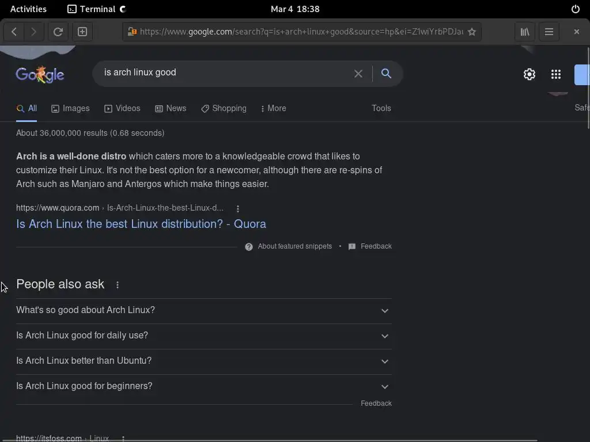Click the Terminal app indicator in the top bar

click(x=97, y=9)
